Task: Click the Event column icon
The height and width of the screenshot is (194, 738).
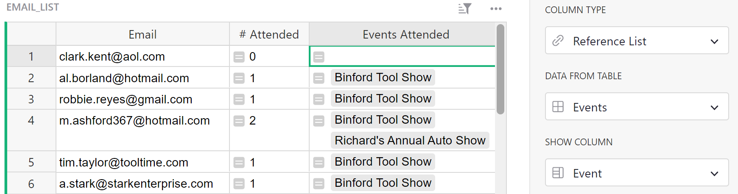Action: click(x=558, y=173)
